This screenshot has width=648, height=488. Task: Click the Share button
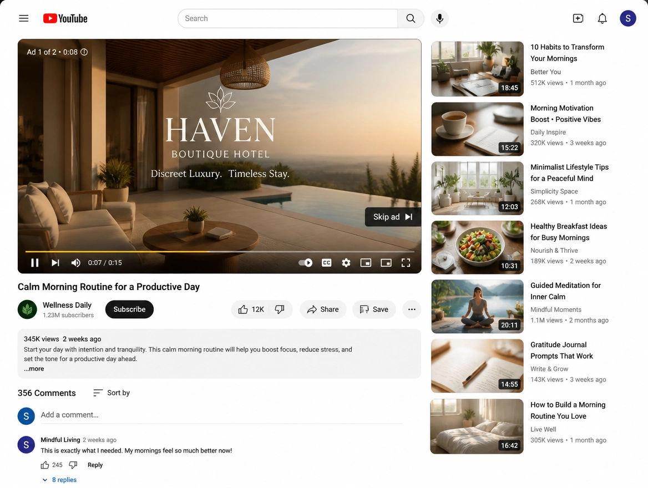tap(323, 309)
